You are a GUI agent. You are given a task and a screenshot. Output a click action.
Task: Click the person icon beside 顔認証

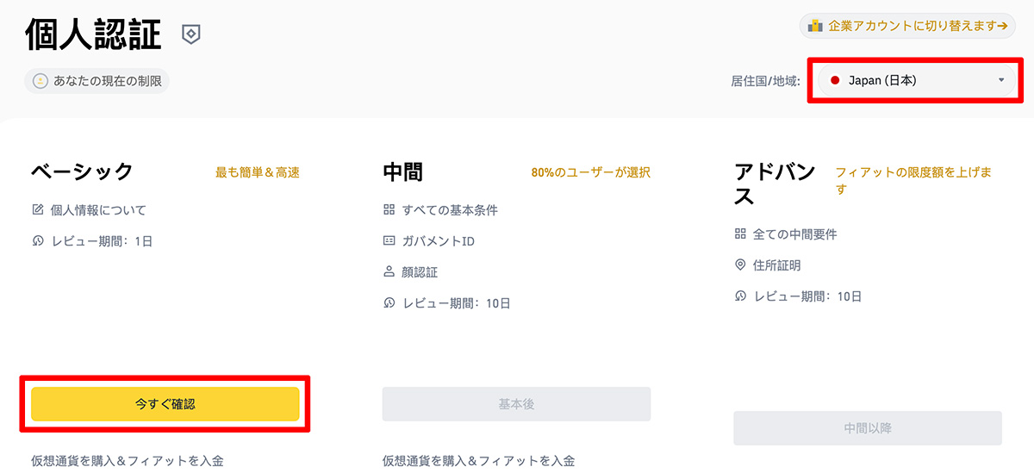tap(389, 272)
